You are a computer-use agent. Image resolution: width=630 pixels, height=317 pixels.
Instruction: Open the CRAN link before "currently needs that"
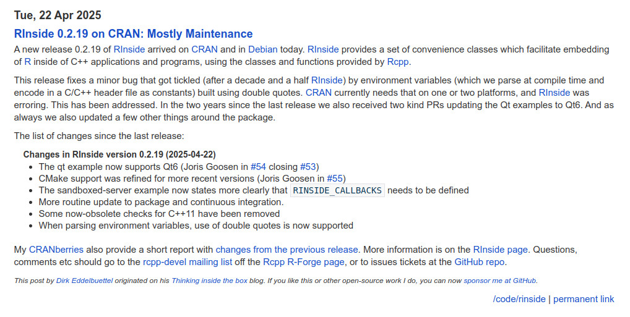point(319,93)
